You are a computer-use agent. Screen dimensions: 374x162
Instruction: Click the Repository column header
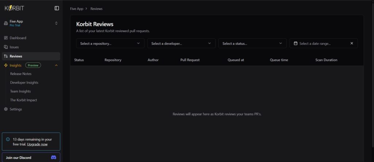pos(113,60)
